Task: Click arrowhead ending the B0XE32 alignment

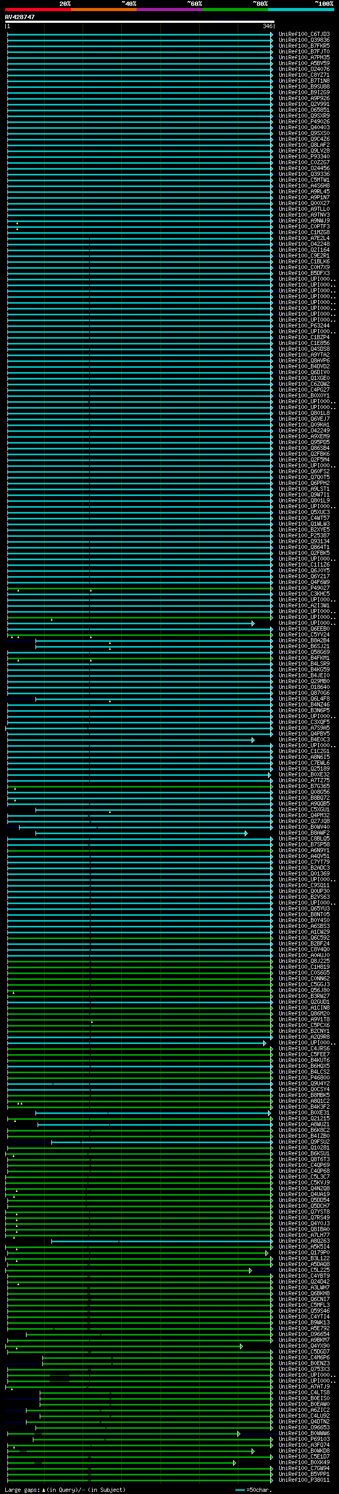Action: pyautogui.click(x=270, y=775)
